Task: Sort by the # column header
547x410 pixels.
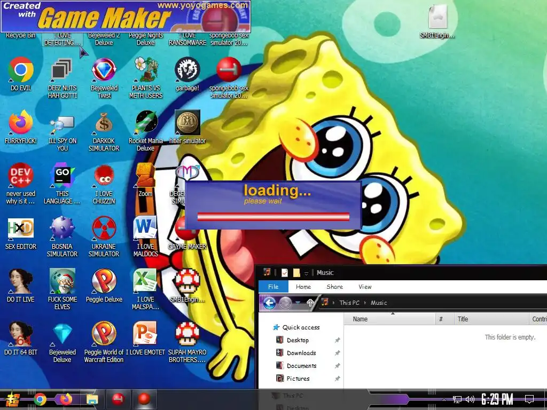Action: click(445, 319)
